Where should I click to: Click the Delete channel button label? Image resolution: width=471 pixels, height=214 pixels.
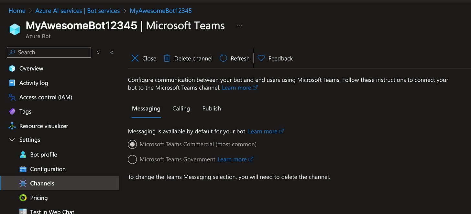[193, 58]
